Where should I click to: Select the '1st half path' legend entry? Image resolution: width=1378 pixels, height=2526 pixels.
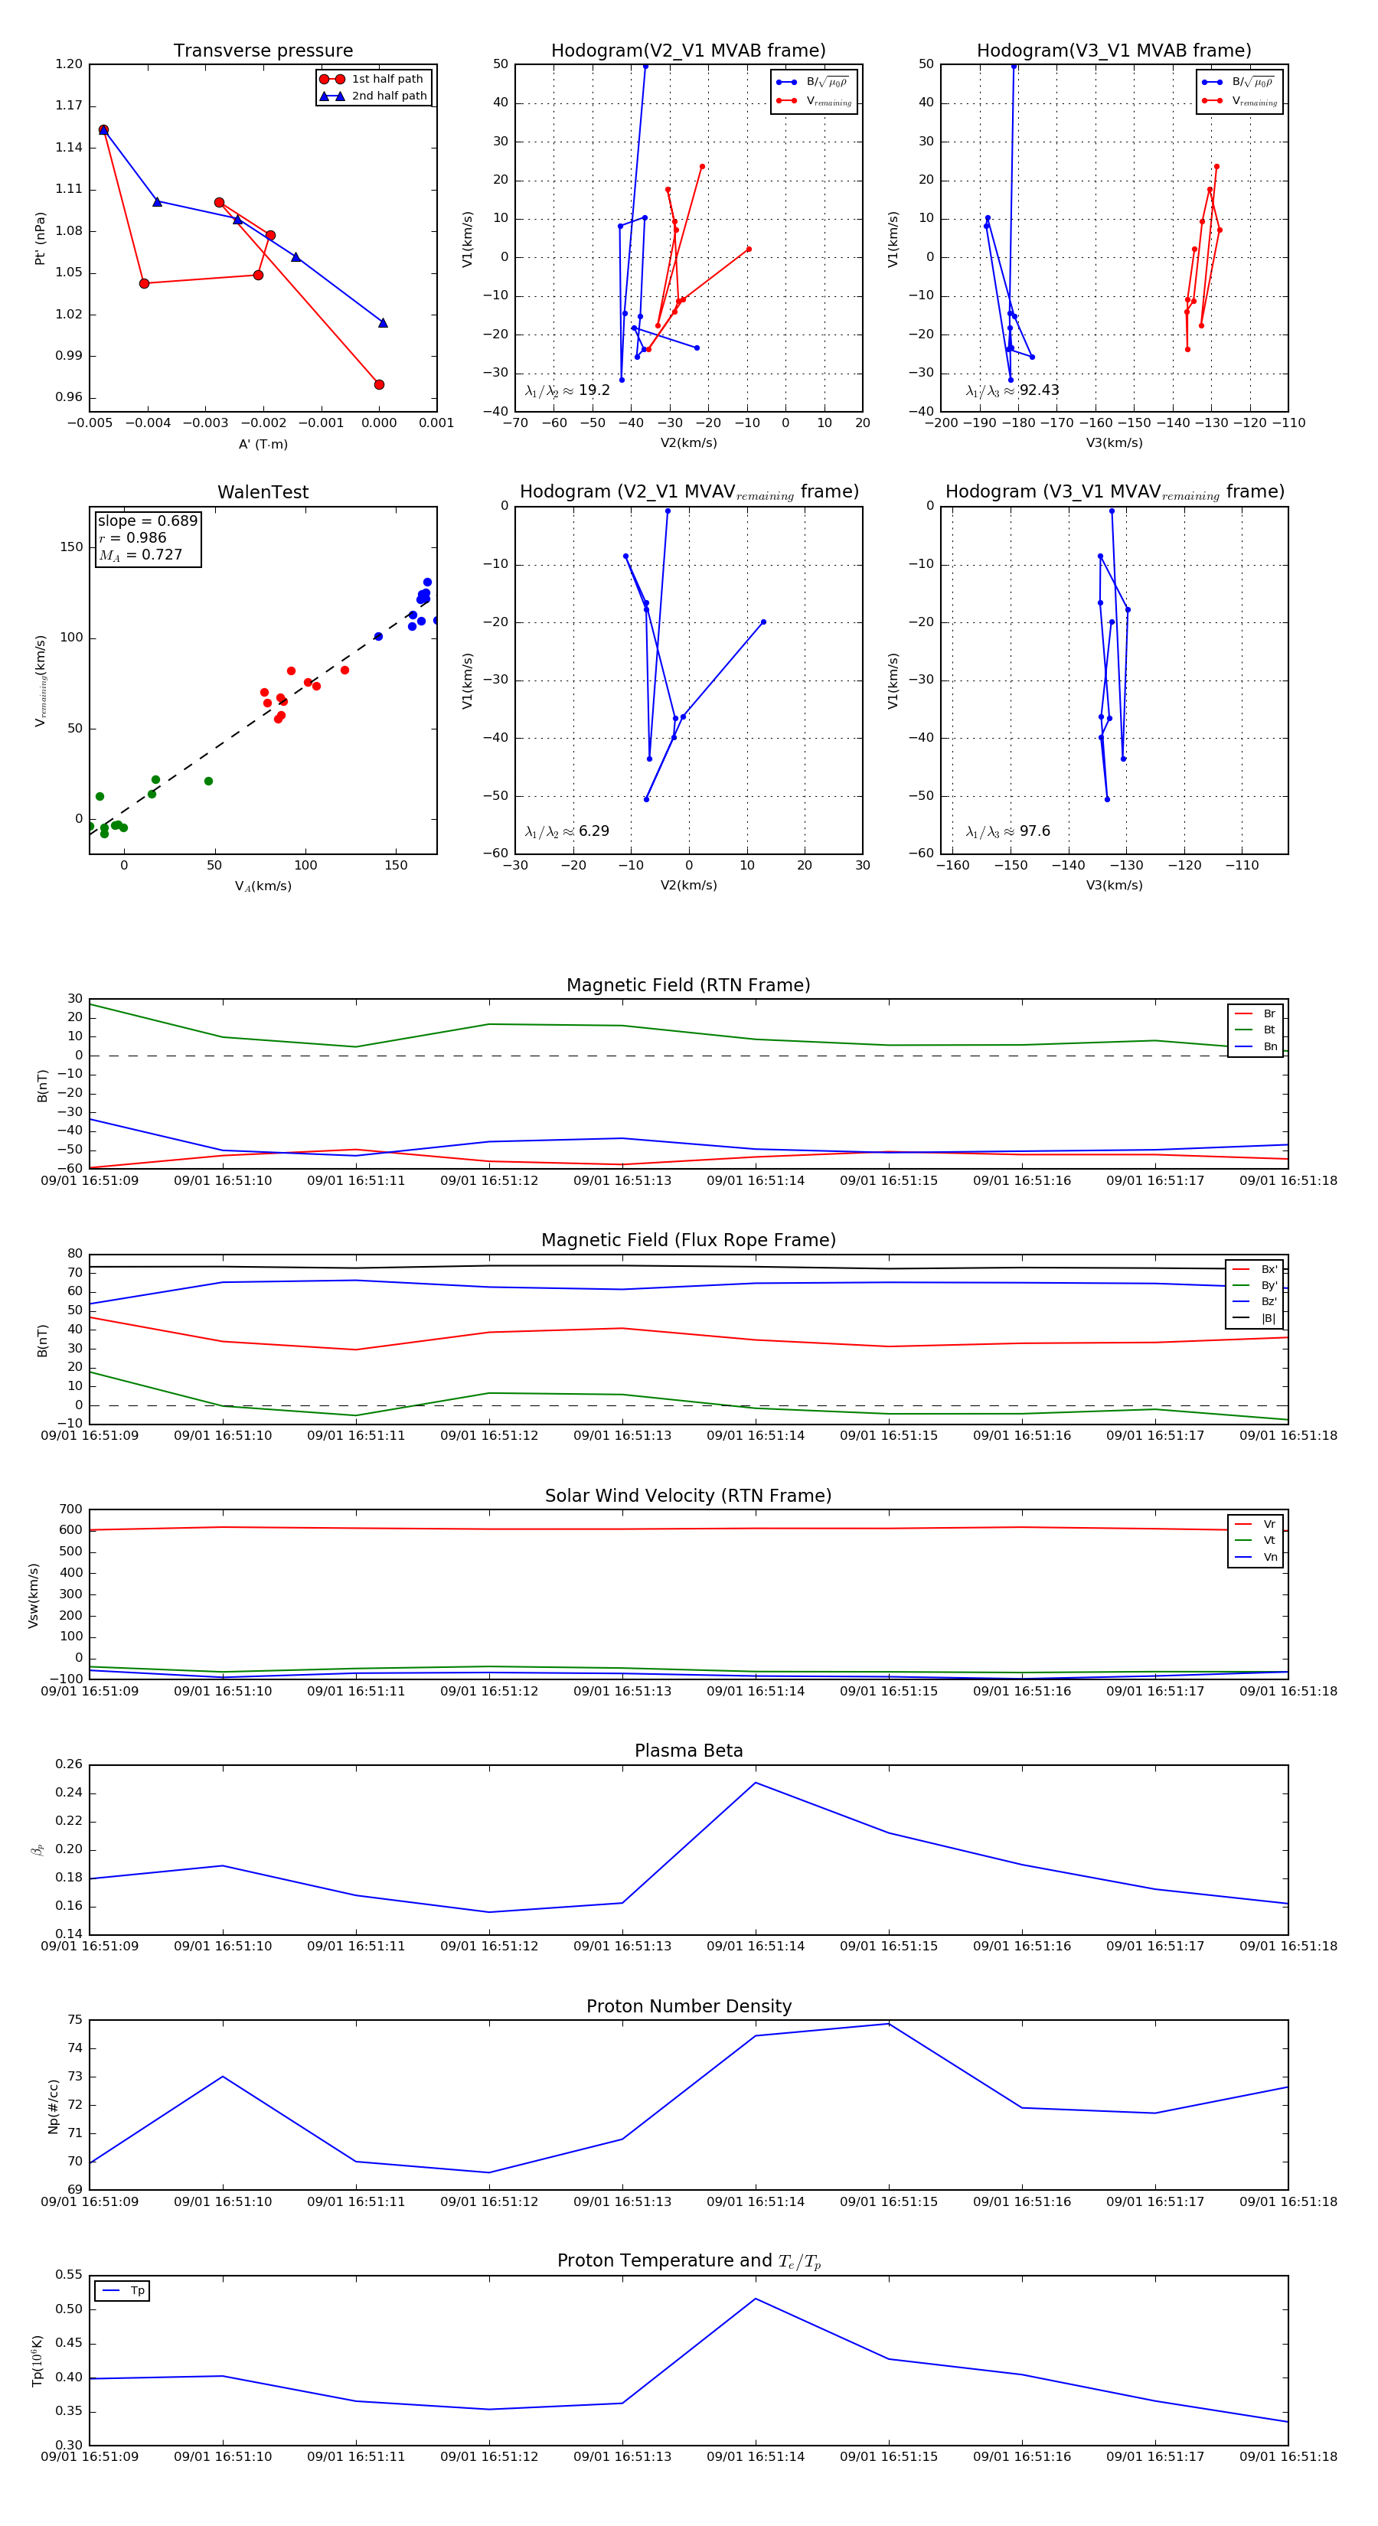click(374, 80)
